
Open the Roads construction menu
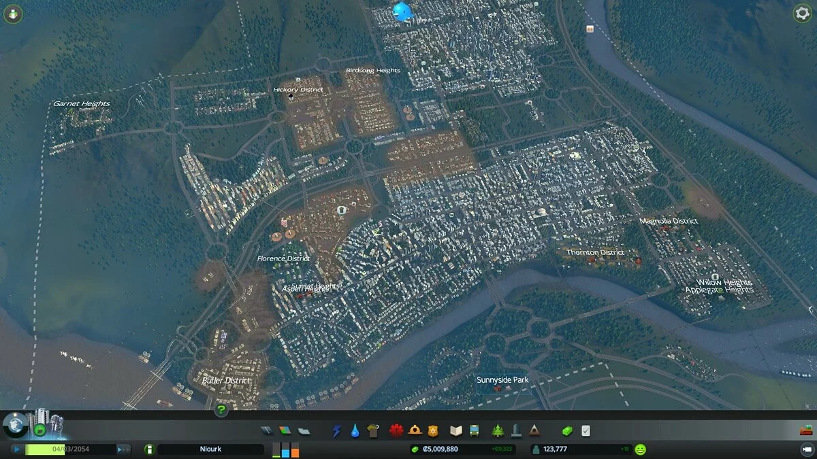tap(266, 430)
